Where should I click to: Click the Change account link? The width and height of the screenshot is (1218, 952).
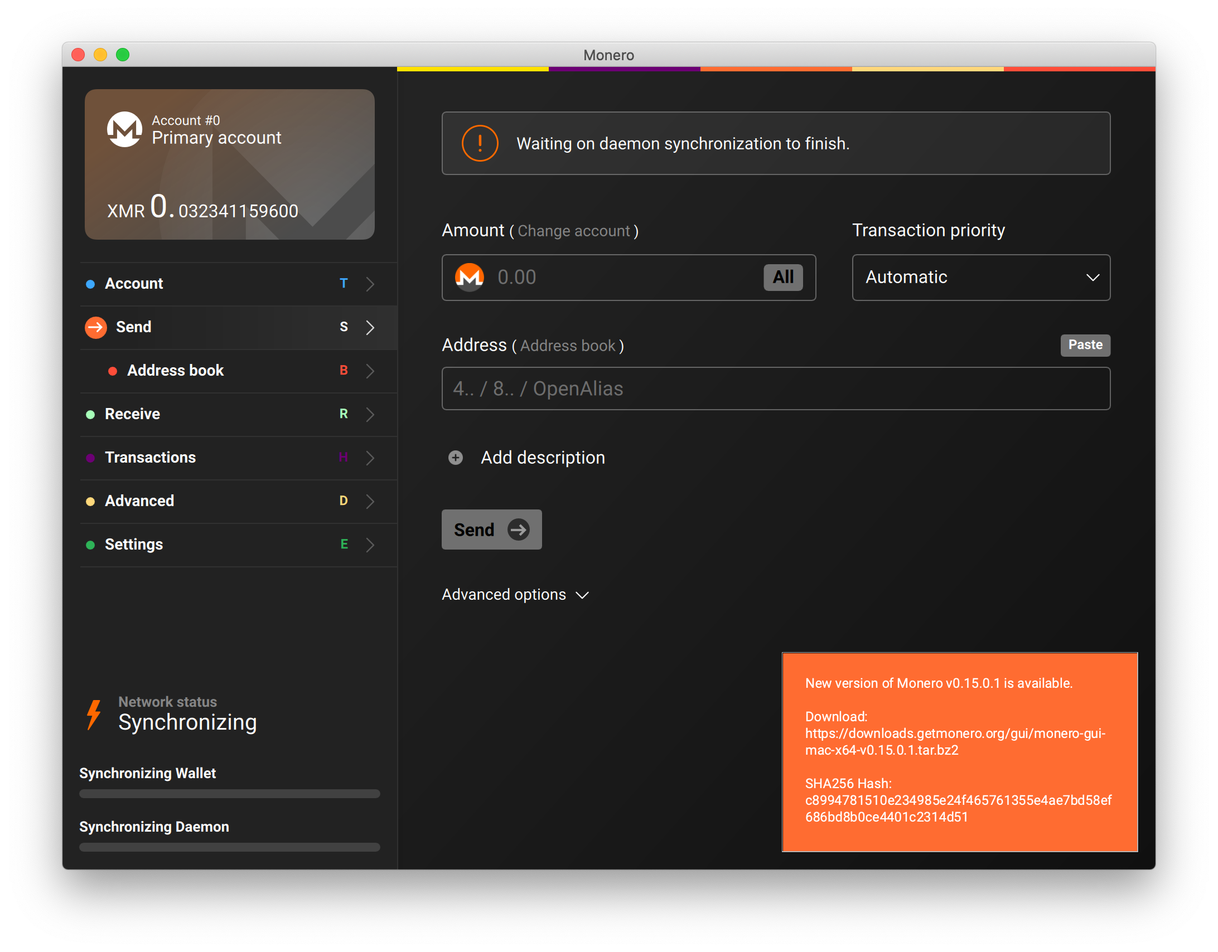point(573,231)
